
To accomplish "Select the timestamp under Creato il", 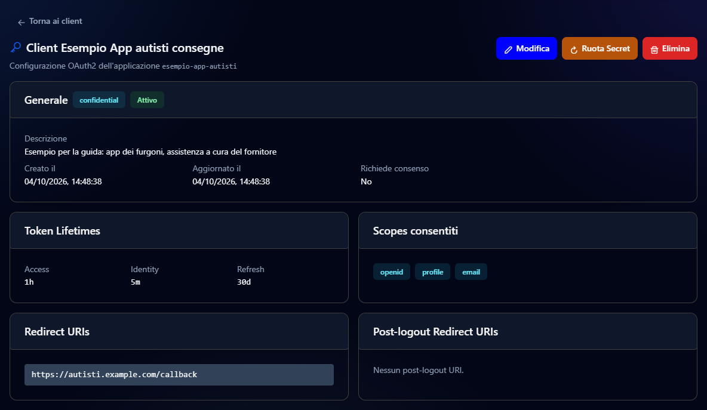I will (63, 181).
